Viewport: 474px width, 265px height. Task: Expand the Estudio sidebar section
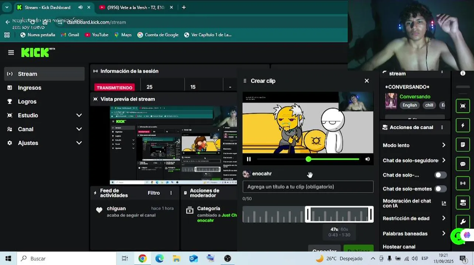tap(79, 115)
